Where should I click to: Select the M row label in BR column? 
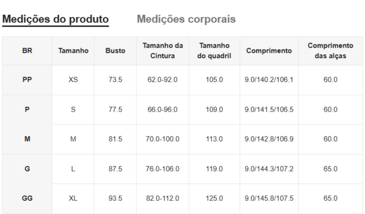click(x=27, y=139)
